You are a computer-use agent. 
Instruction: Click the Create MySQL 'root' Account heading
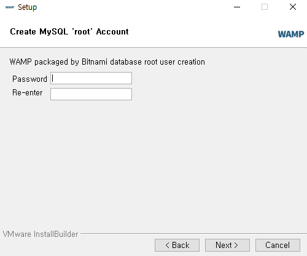click(x=69, y=31)
